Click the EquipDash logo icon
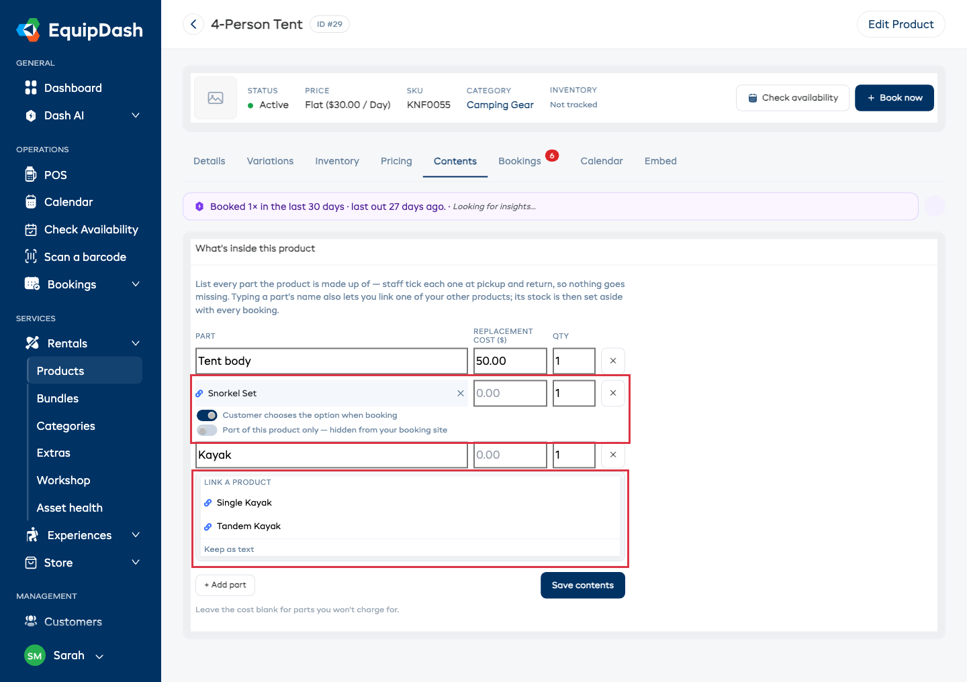This screenshot has width=967, height=682. [x=28, y=30]
